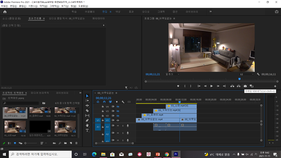Expand workspace overflow chevrons
This screenshot has height=158, width=281.
tap(211, 11)
